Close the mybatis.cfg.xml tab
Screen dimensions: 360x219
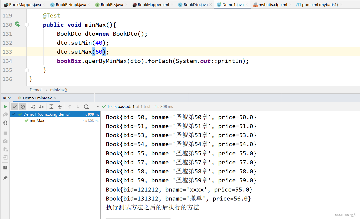(x=290, y=4)
